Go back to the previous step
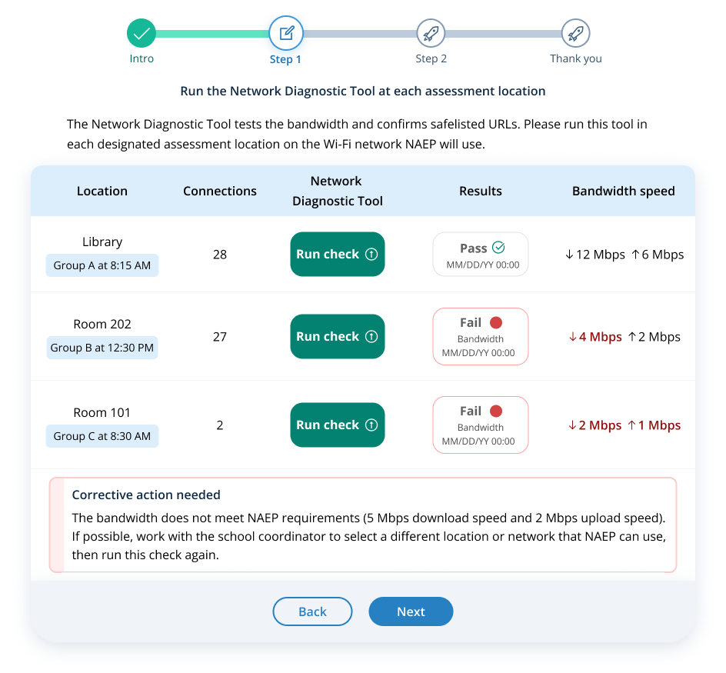 point(312,611)
